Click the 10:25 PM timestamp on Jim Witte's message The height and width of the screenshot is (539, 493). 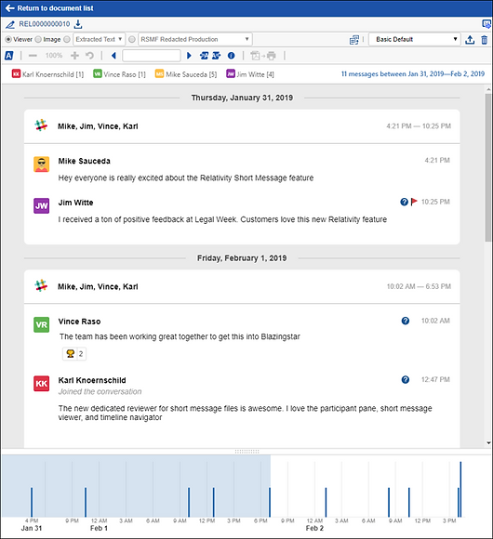435,202
